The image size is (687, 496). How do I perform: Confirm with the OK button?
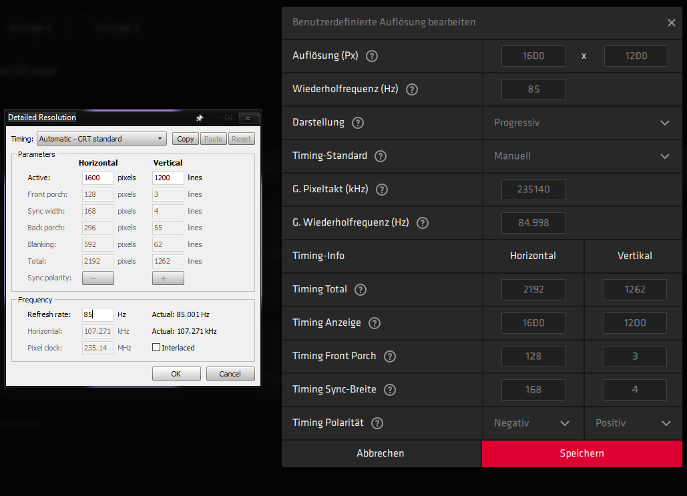[x=176, y=374]
